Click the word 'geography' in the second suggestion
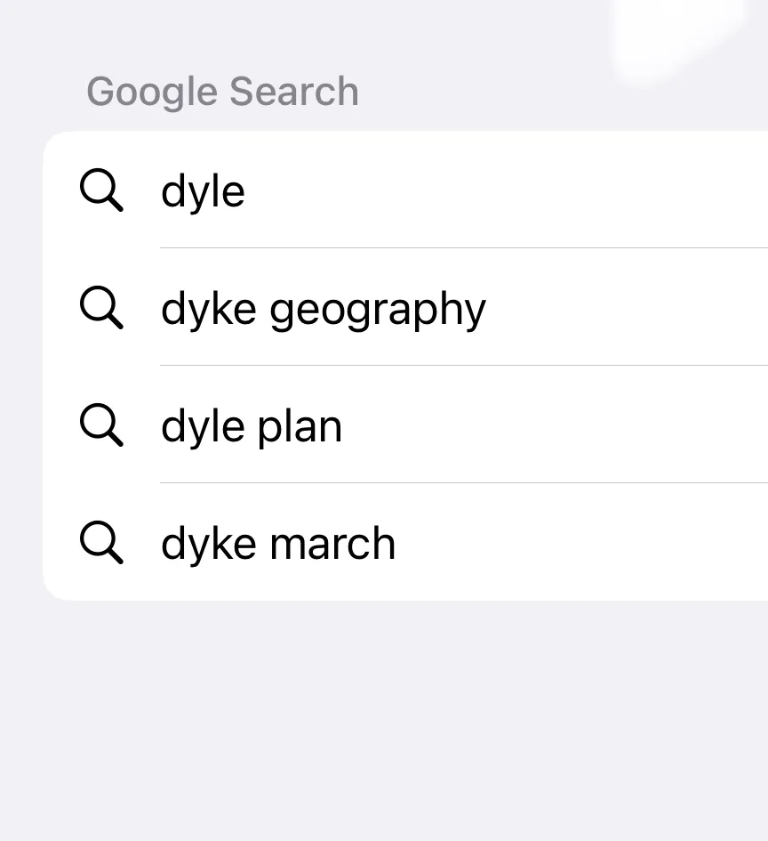Image resolution: width=768 pixels, height=841 pixels. click(x=378, y=311)
